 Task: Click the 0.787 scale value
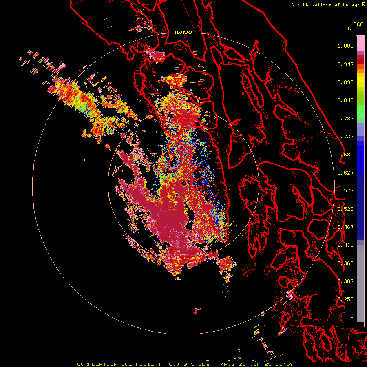click(345, 118)
